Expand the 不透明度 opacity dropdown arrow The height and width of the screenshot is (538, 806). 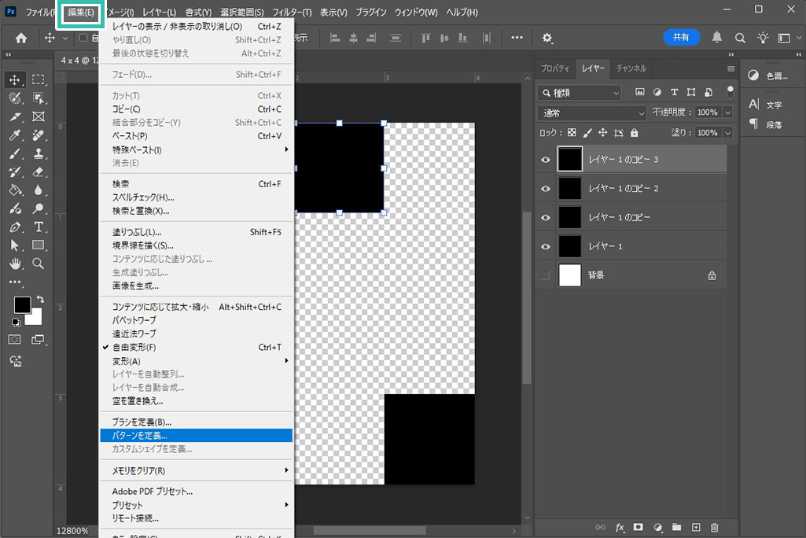728,112
